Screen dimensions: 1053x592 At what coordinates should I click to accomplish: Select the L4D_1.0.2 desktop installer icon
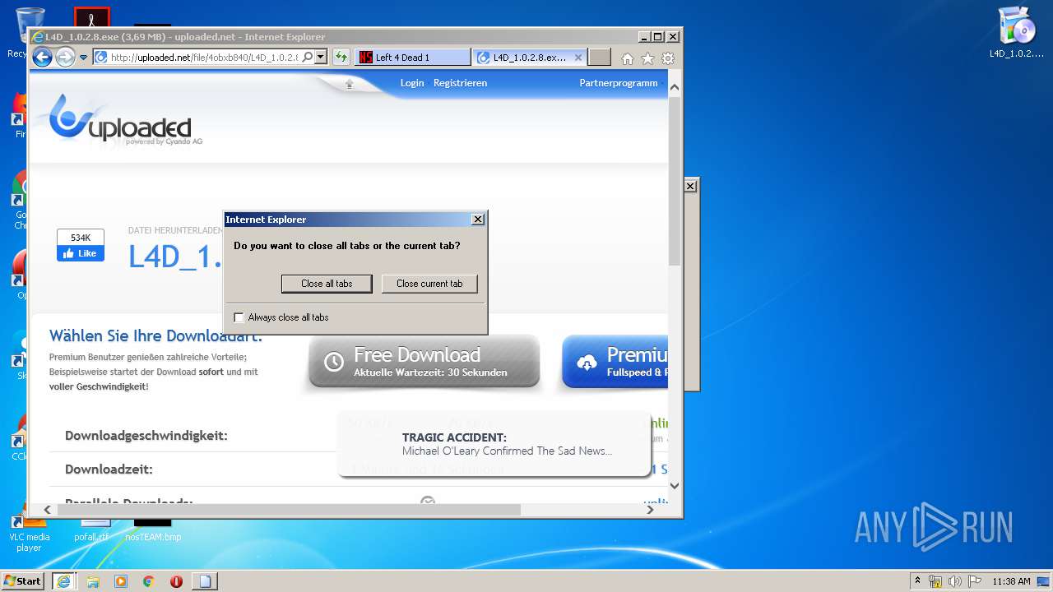[x=1017, y=34]
